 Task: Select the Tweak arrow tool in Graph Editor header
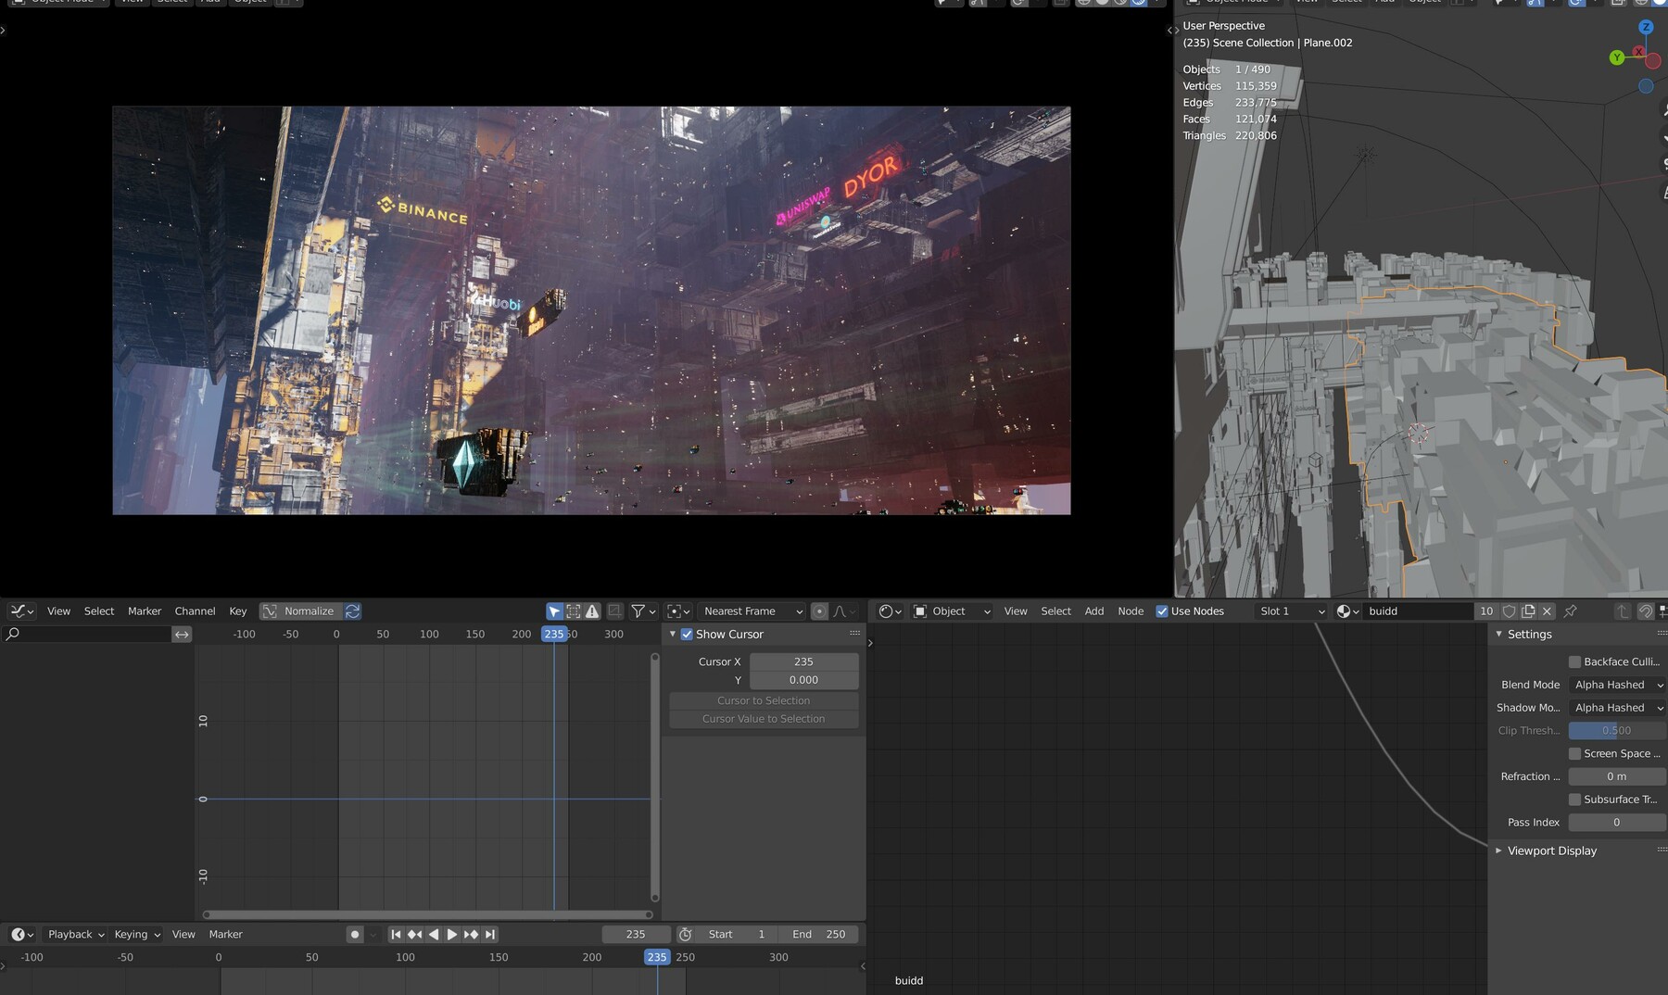(554, 611)
